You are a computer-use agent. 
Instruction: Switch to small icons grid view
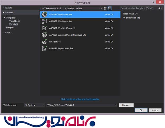105,8
